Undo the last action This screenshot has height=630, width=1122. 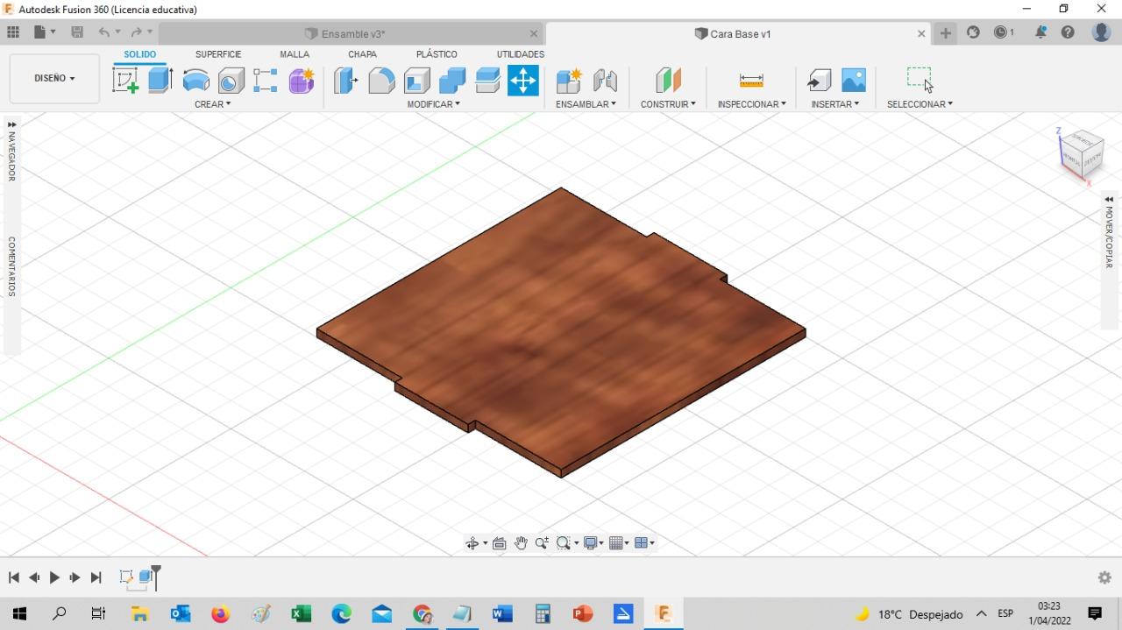(x=104, y=32)
